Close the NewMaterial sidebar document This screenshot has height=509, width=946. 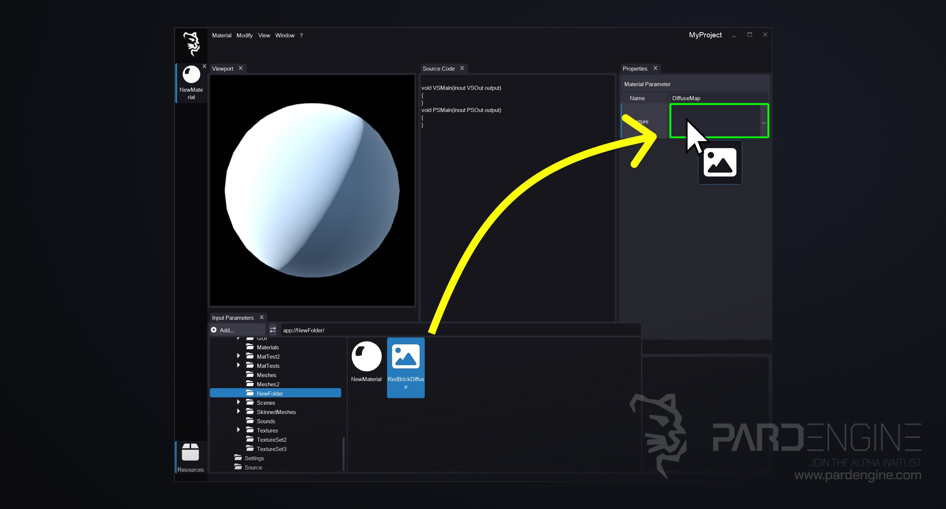204,66
